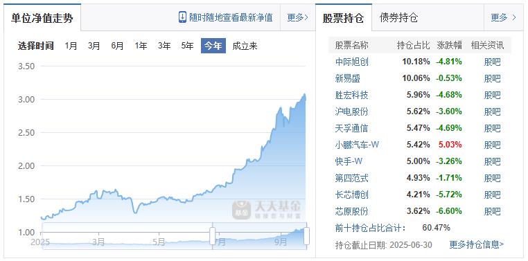Select the 今年 time range
Viewport: 528px width, 261px height.
(x=213, y=46)
